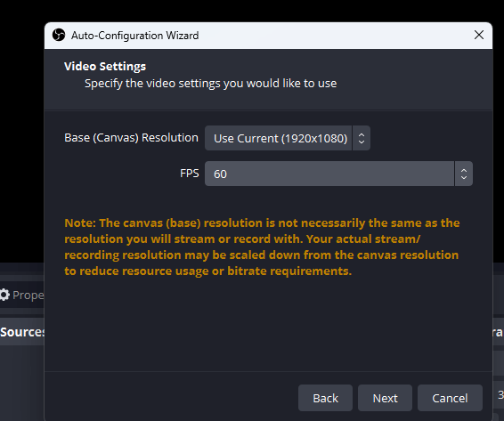
Task: Click the Auto-Configuration Wizard title bar text
Action: point(135,36)
